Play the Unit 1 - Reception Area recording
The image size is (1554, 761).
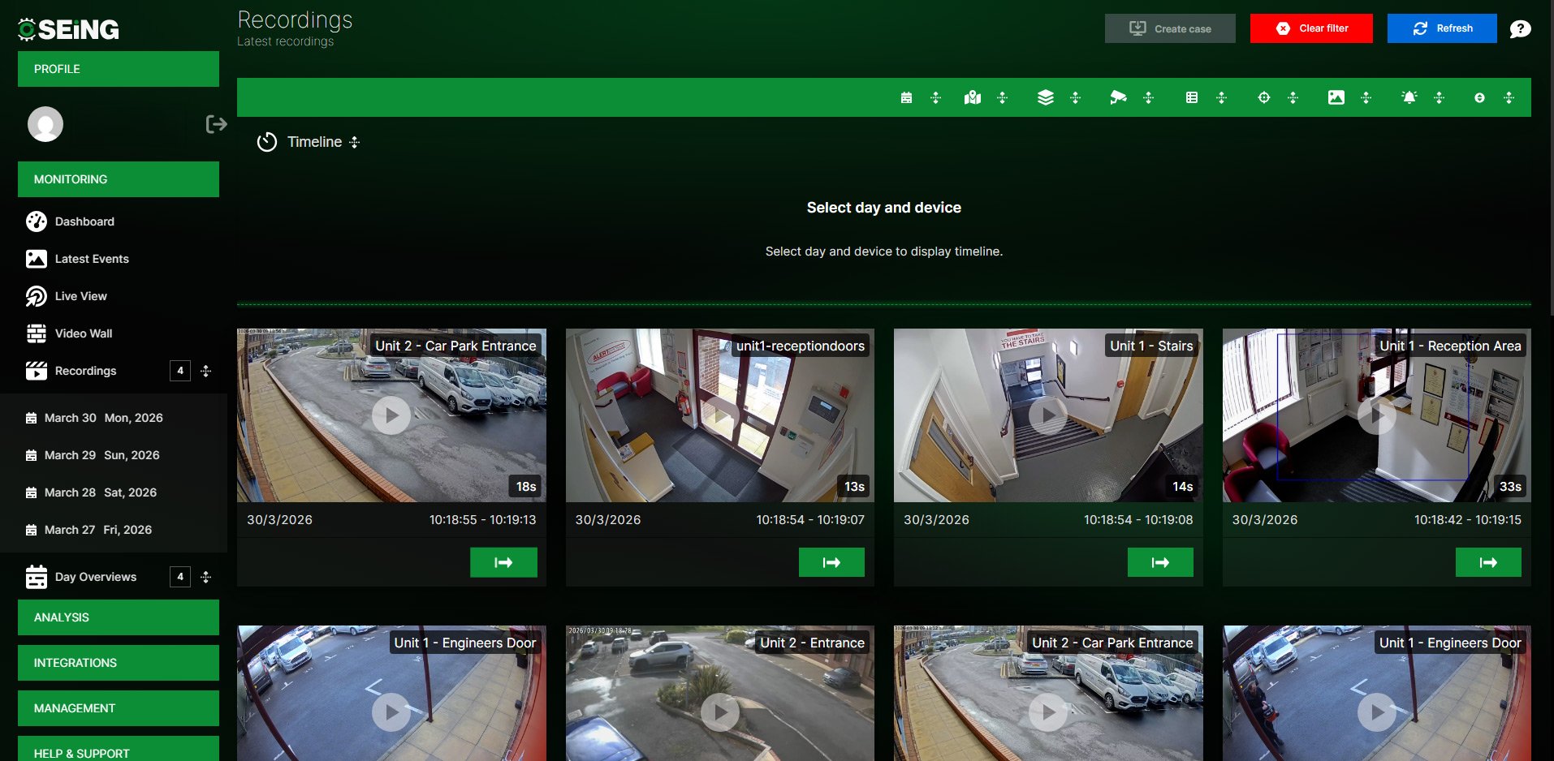tap(1377, 415)
